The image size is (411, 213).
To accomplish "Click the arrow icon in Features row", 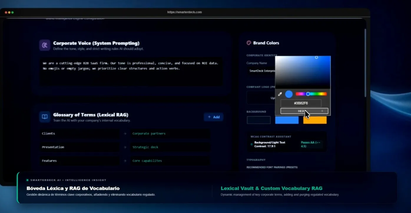I will (125, 161).
